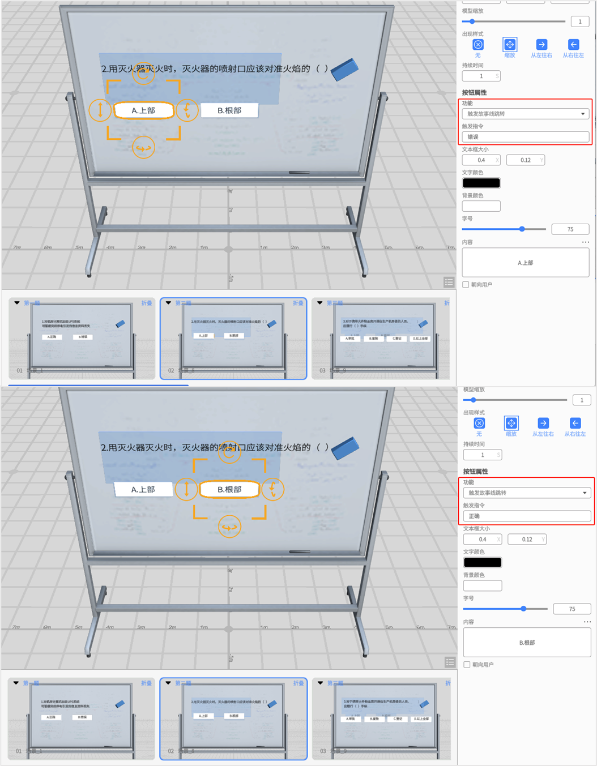Click the selected B.根部 button in the lower viewport
Image resolution: width=597 pixels, height=766 pixels.
tap(229, 489)
